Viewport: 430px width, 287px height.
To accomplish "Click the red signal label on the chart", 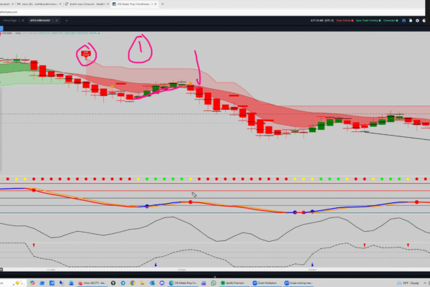I will tap(87, 52).
